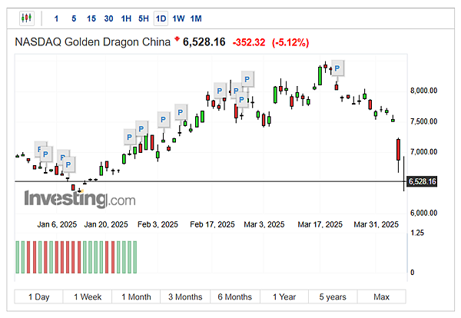
Task: Choose the 1W weekly interval
Action: [178, 18]
